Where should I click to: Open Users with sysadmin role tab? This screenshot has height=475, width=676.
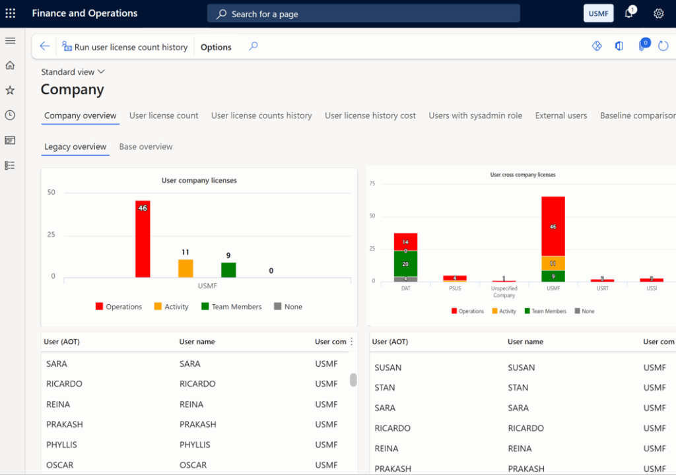point(475,115)
